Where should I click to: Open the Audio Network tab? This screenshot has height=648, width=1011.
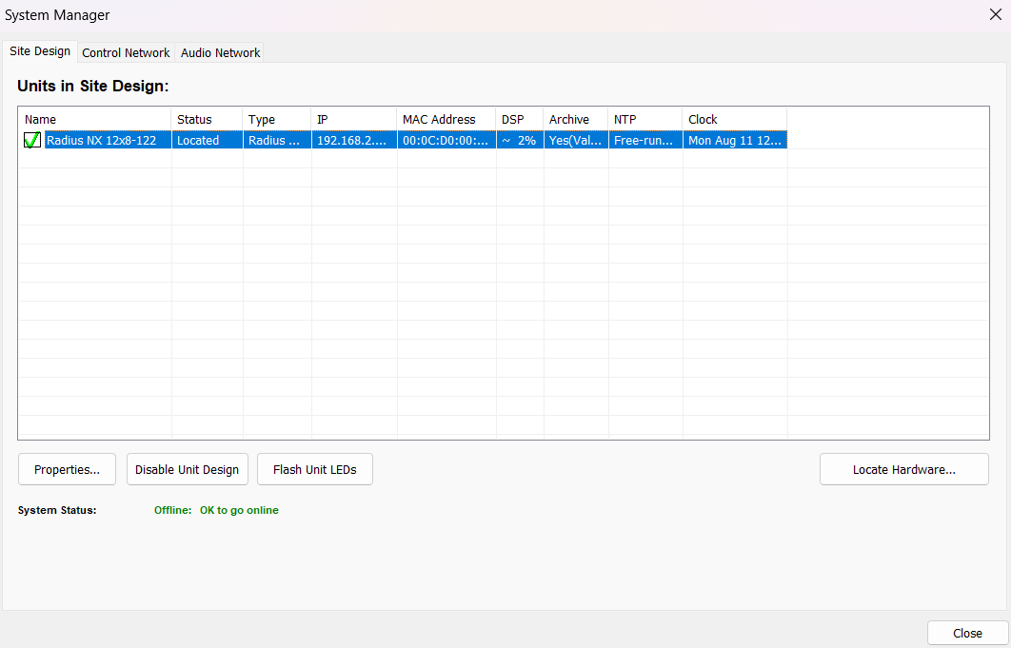221,53
